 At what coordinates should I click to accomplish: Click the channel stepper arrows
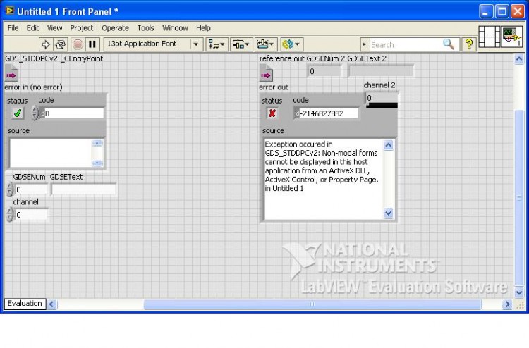10,214
